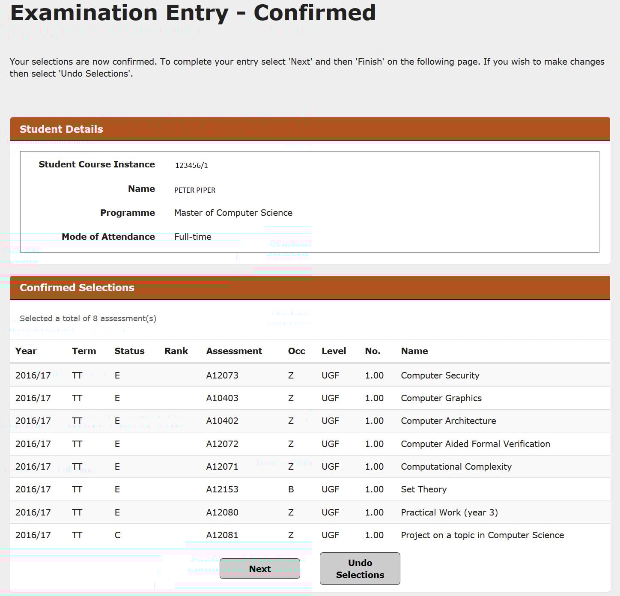This screenshot has width=620, height=596.
Task: Click the Next button
Action: (259, 569)
